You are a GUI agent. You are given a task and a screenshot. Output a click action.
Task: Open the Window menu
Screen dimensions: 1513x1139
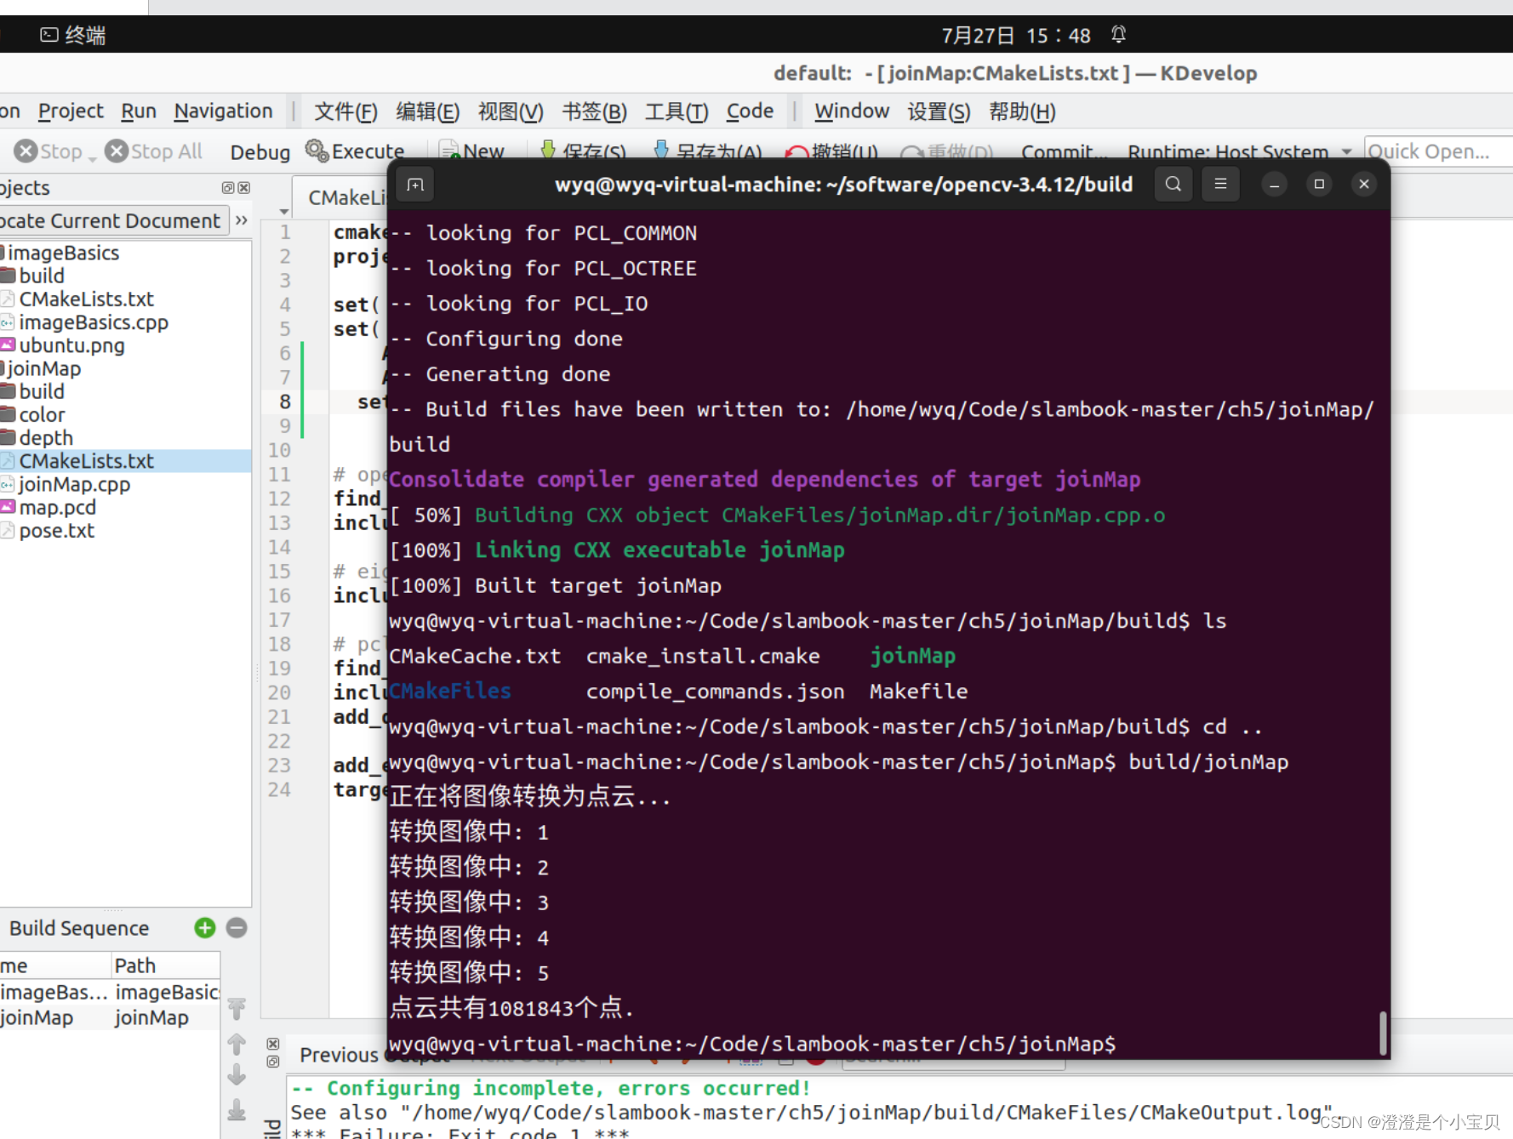pyautogui.click(x=852, y=111)
